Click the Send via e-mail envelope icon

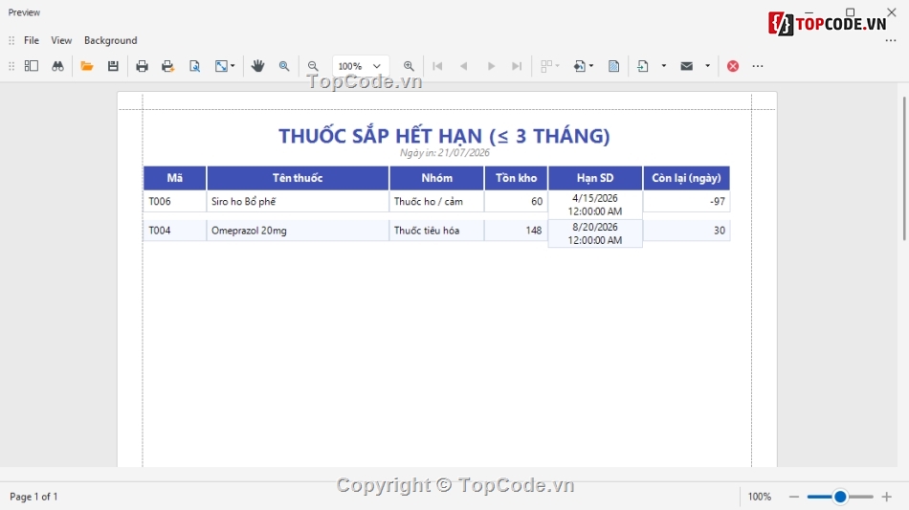686,66
